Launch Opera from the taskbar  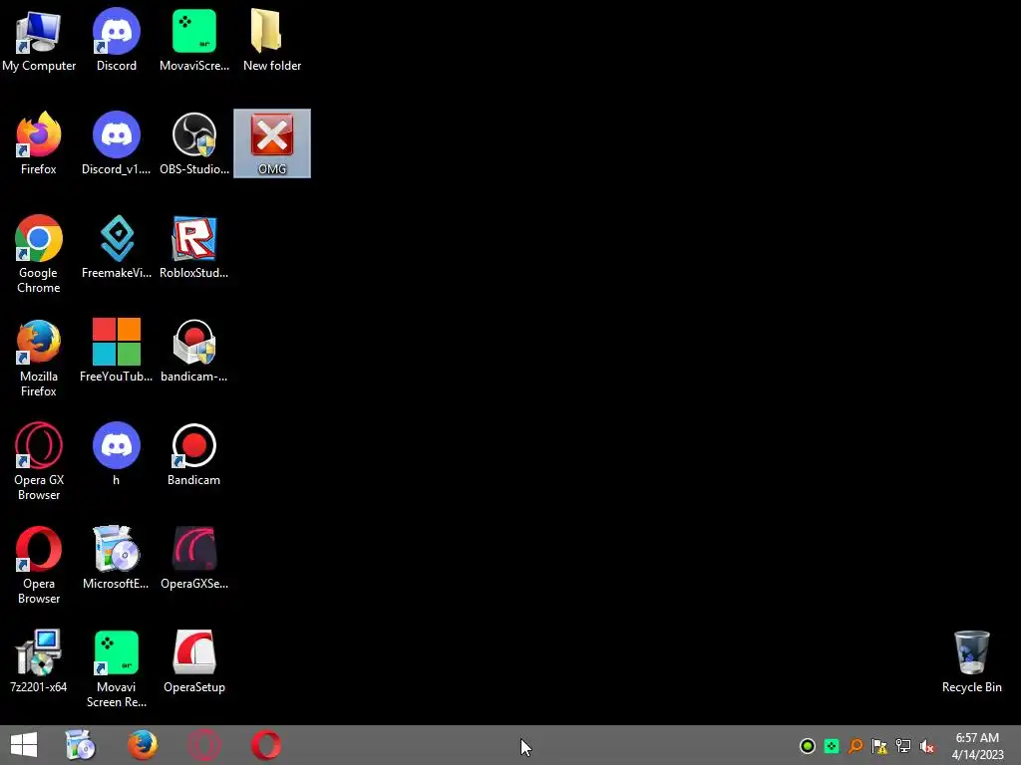point(266,745)
